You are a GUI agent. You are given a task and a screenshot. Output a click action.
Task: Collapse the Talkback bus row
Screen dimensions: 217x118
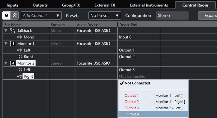(6, 31)
